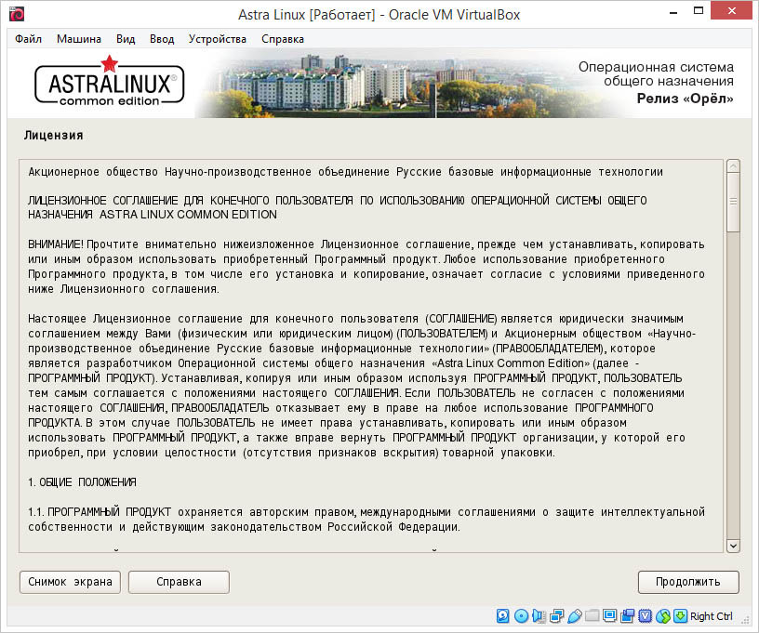This screenshot has height=633, width=759.
Task: Close the VirtualBox window
Action: (731, 10)
